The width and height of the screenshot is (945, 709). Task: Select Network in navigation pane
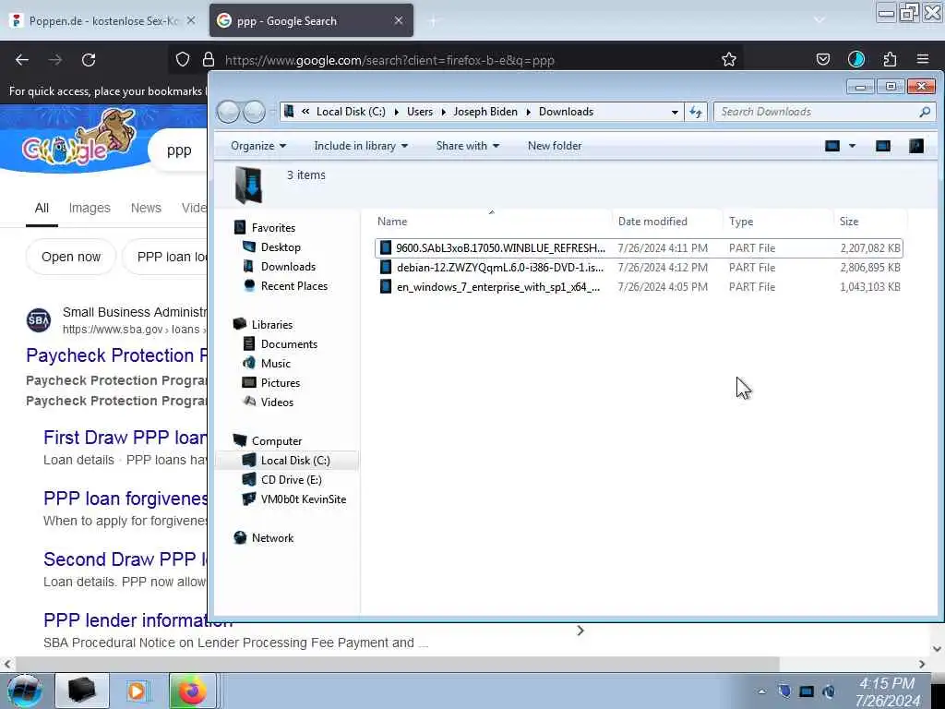(x=272, y=538)
